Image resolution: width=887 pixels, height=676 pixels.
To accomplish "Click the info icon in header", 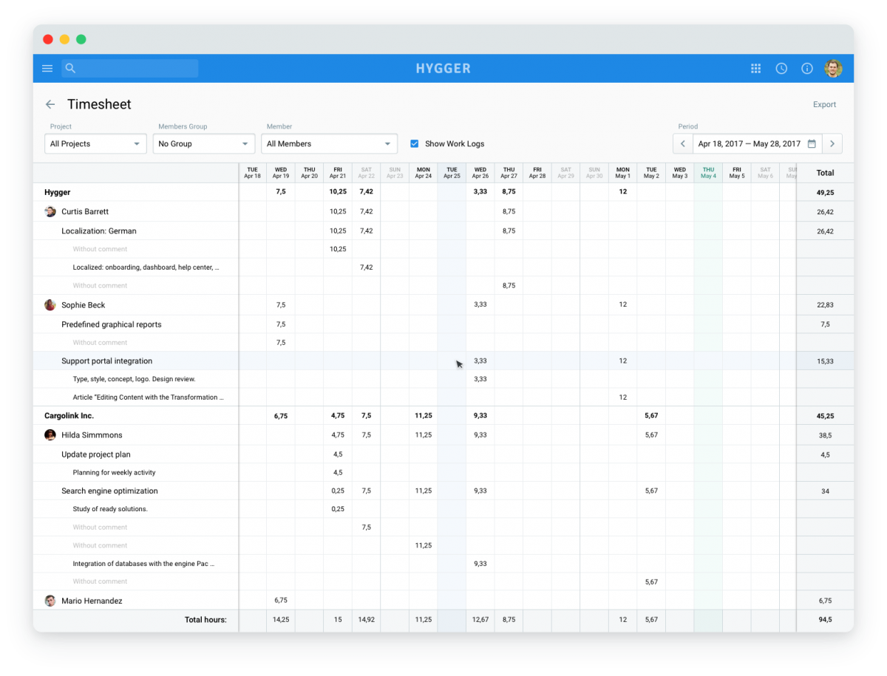I will tap(807, 69).
